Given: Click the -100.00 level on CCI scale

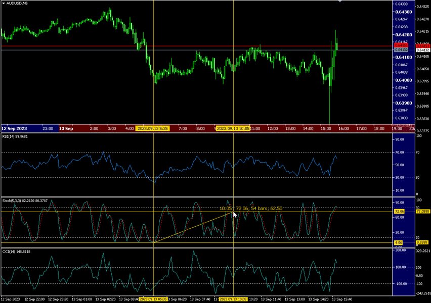Looking at the screenshot, I should tap(401, 284).
